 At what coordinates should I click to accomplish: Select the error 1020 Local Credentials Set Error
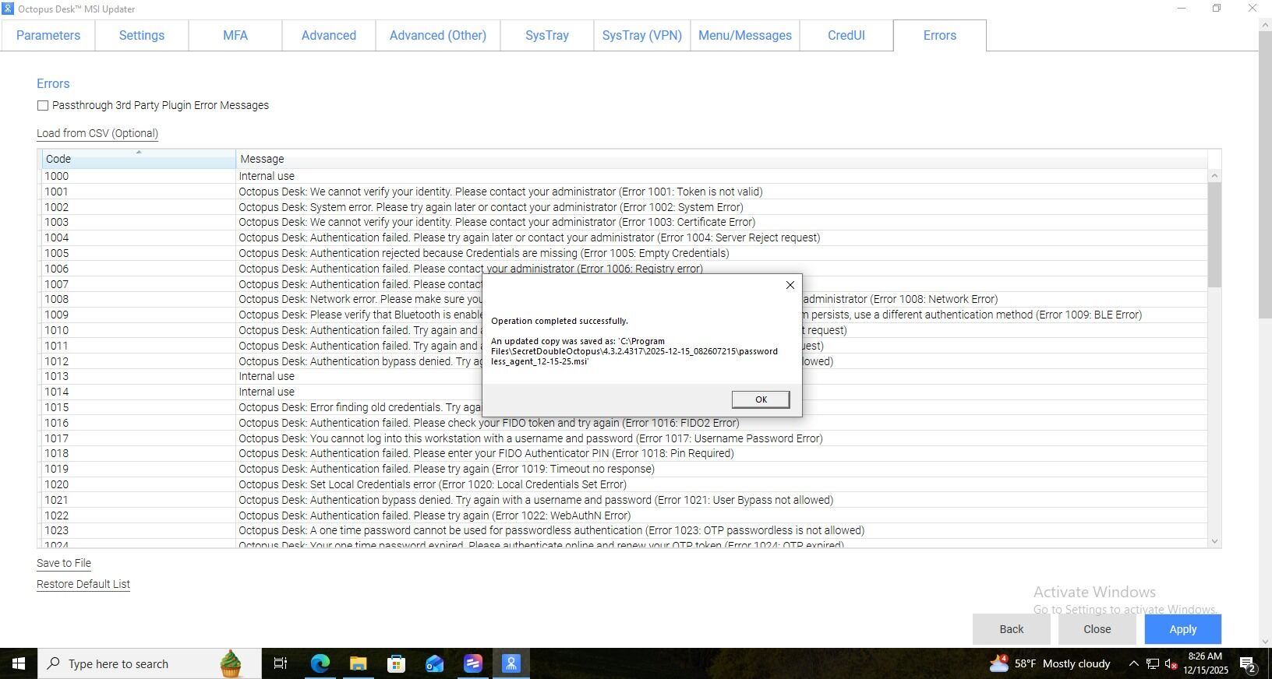tap(433, 484)
